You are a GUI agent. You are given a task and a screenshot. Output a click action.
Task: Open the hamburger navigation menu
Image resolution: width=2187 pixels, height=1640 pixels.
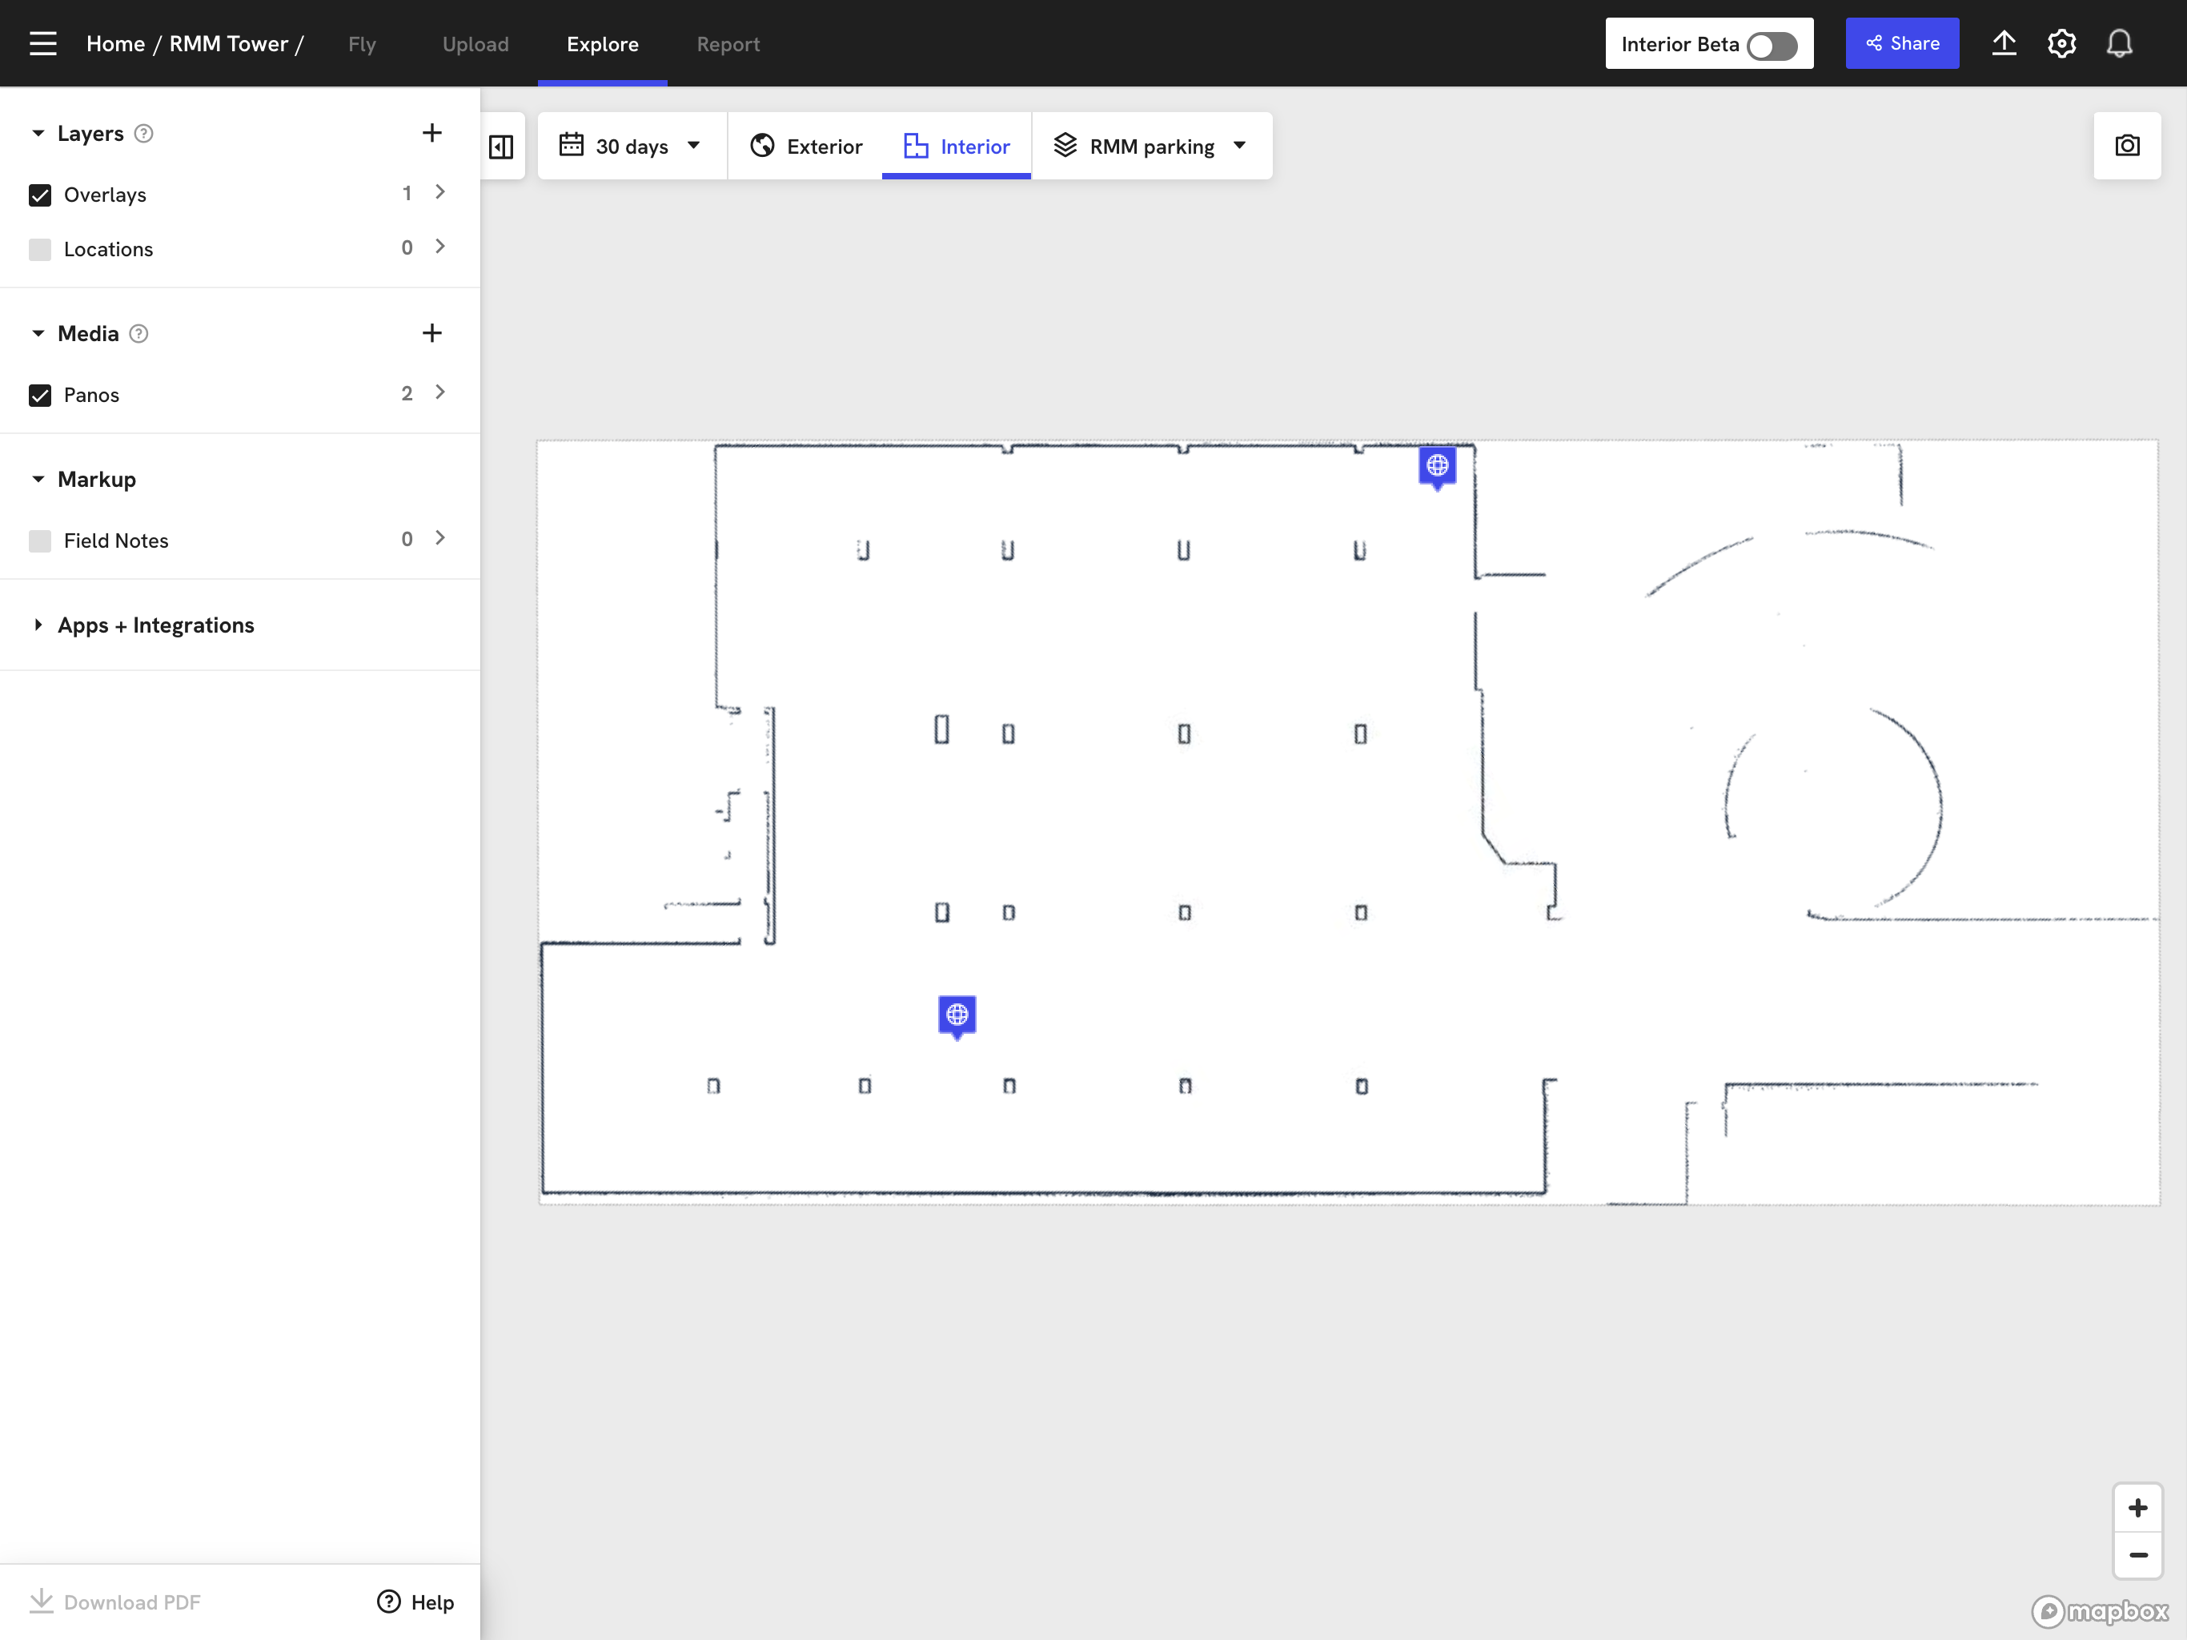pos(43,42)
